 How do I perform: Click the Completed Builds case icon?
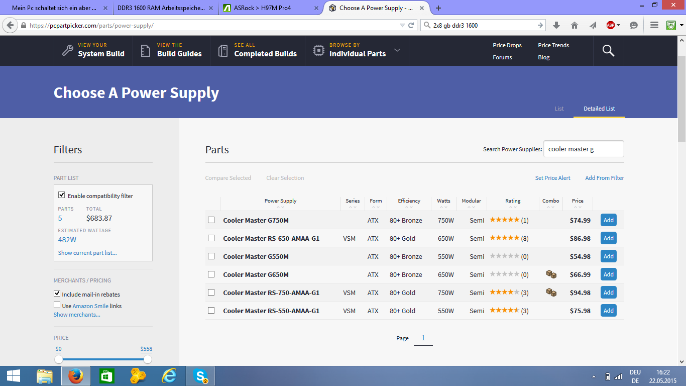(223, 50)
